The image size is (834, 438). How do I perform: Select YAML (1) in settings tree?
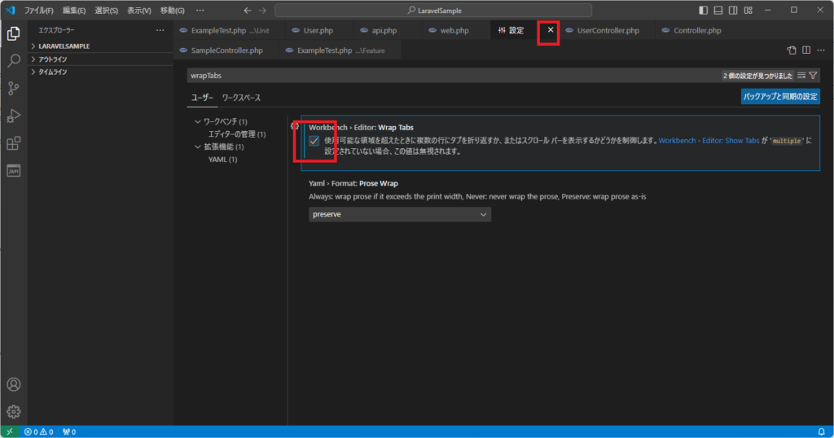[x=223, y=160]
